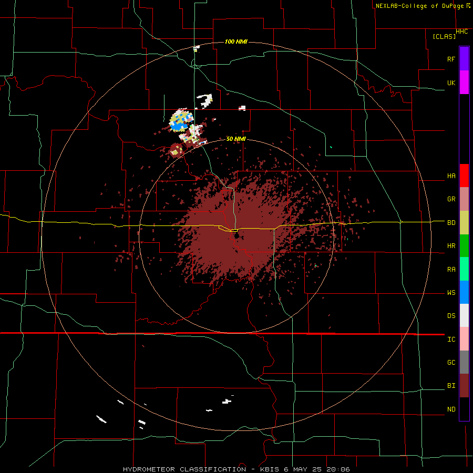Click the HR legend label
Viewport: 473px width, 473px height.
[x=451, y=246]
